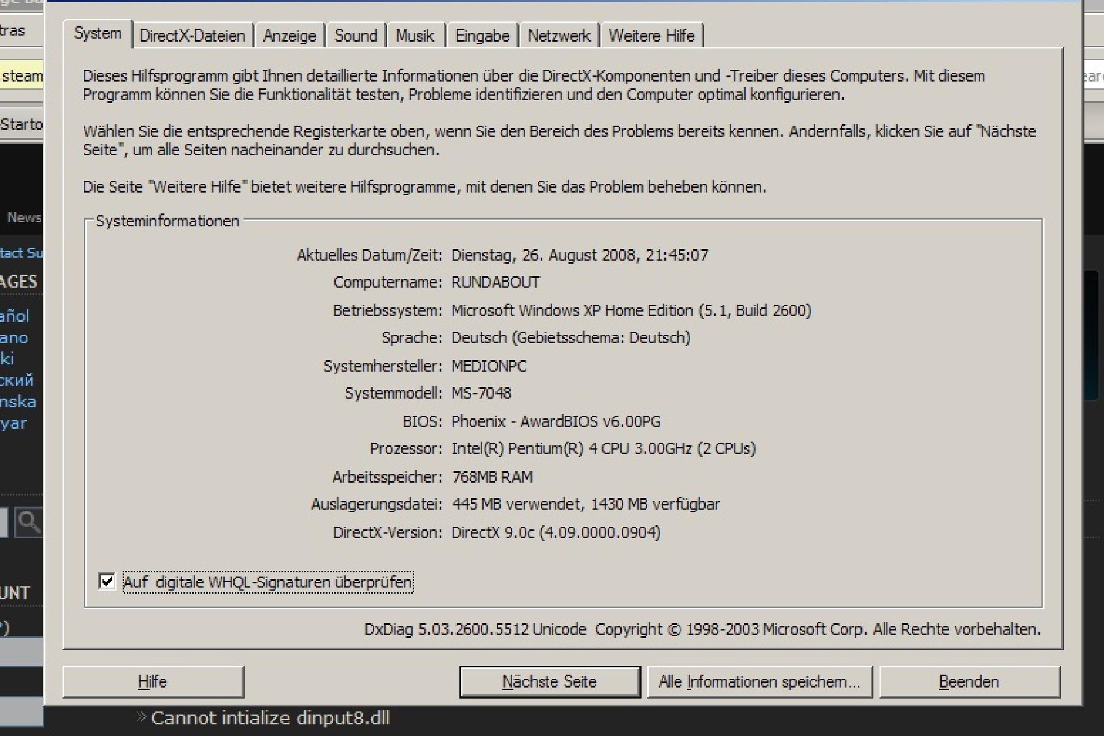Switch to the Eingabe tab

[482, 36]
